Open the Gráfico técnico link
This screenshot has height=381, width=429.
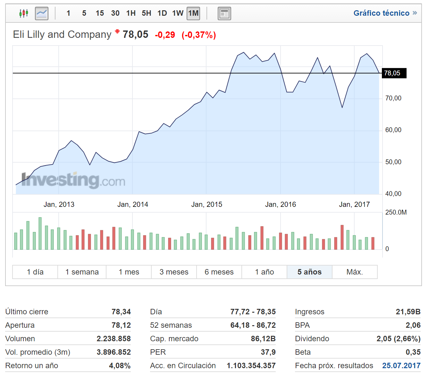tap(381, 13)
